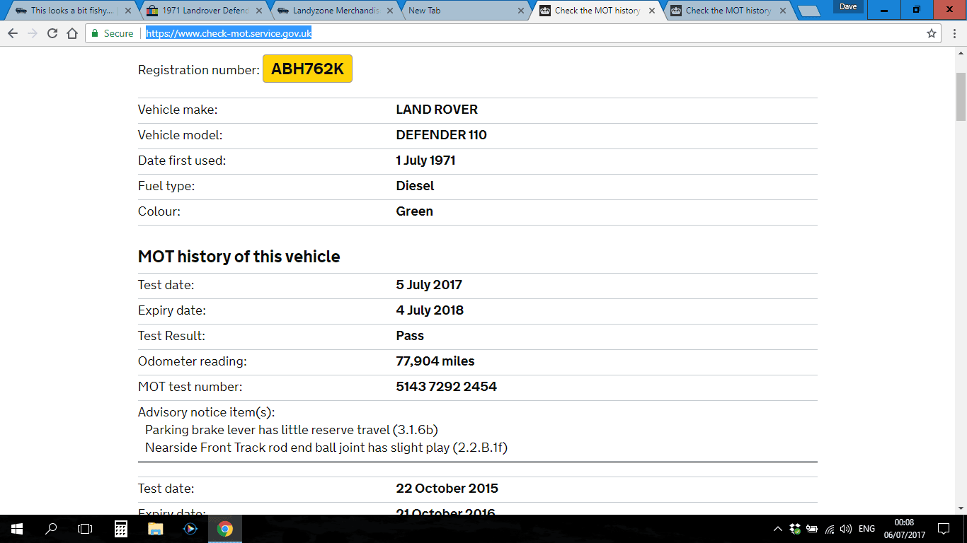Image resolution: width=967 pixels, height=543 pixels.
Task: Click the 'Nearside Front Track rod' advisory line
Action: click(x=326, y=448)
